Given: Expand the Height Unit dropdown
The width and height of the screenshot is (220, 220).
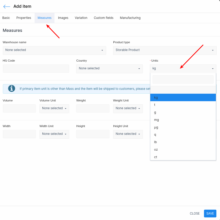Looking at the screenshot, I should [128, 134].
